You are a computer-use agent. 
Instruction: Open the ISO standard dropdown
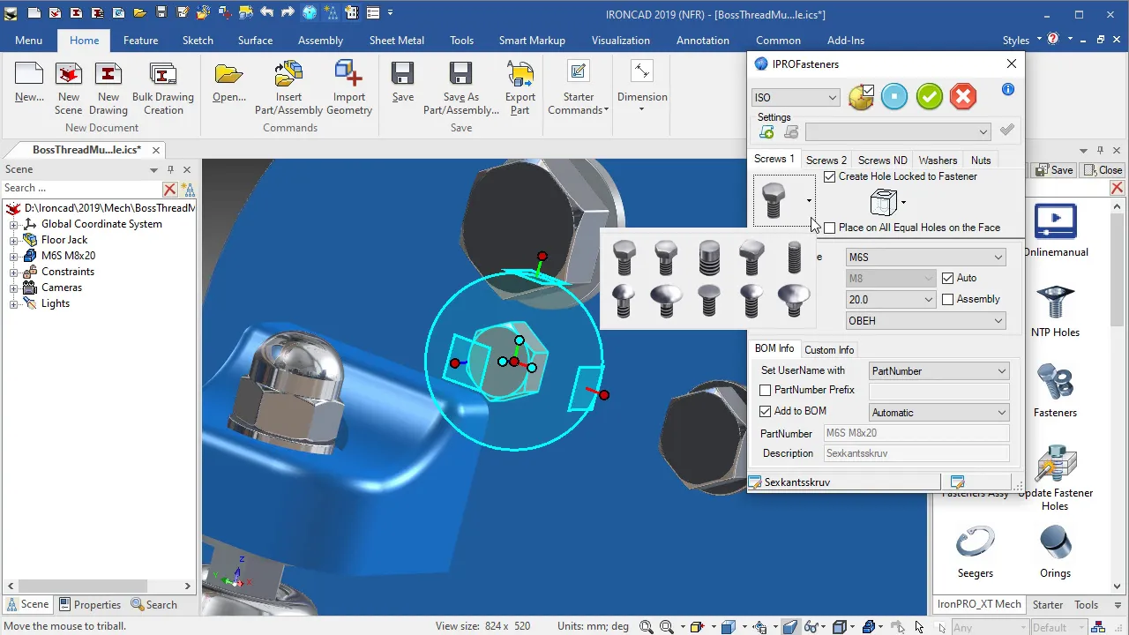coord(796,98)
